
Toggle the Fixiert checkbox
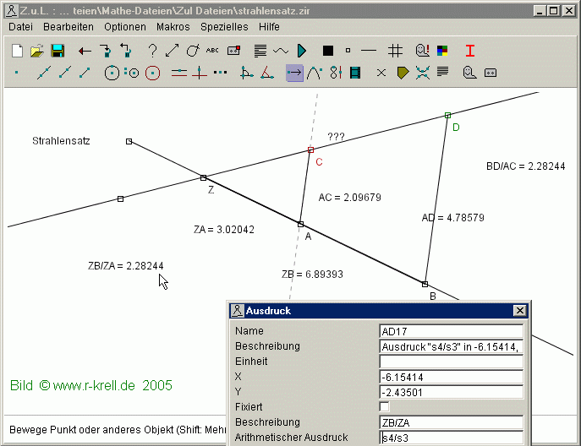pos(385,406)
